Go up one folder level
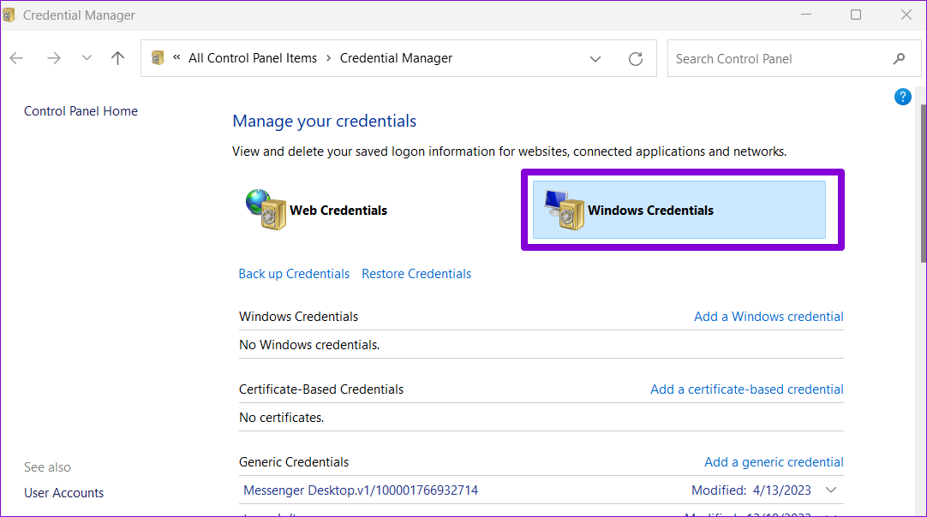This screenshot has width=927, height=517. (x=117, y=58)
